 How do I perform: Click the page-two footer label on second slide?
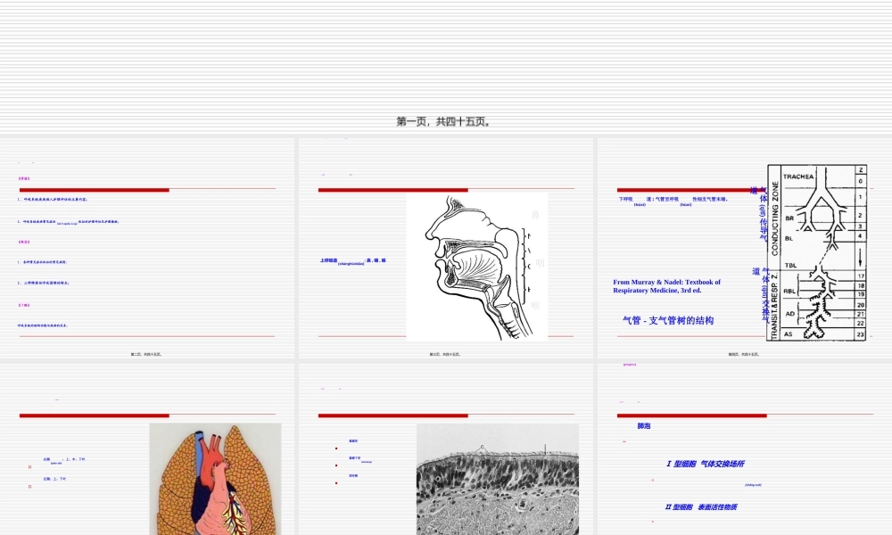[146, 354]
